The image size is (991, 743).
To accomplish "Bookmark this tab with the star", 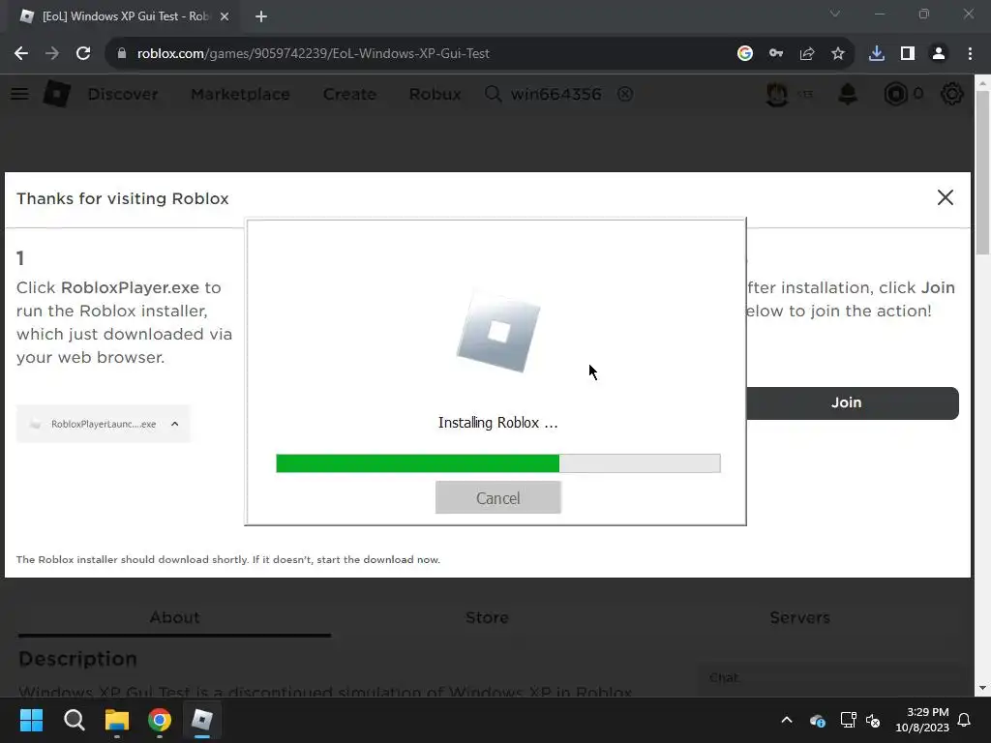I will 838,54.
